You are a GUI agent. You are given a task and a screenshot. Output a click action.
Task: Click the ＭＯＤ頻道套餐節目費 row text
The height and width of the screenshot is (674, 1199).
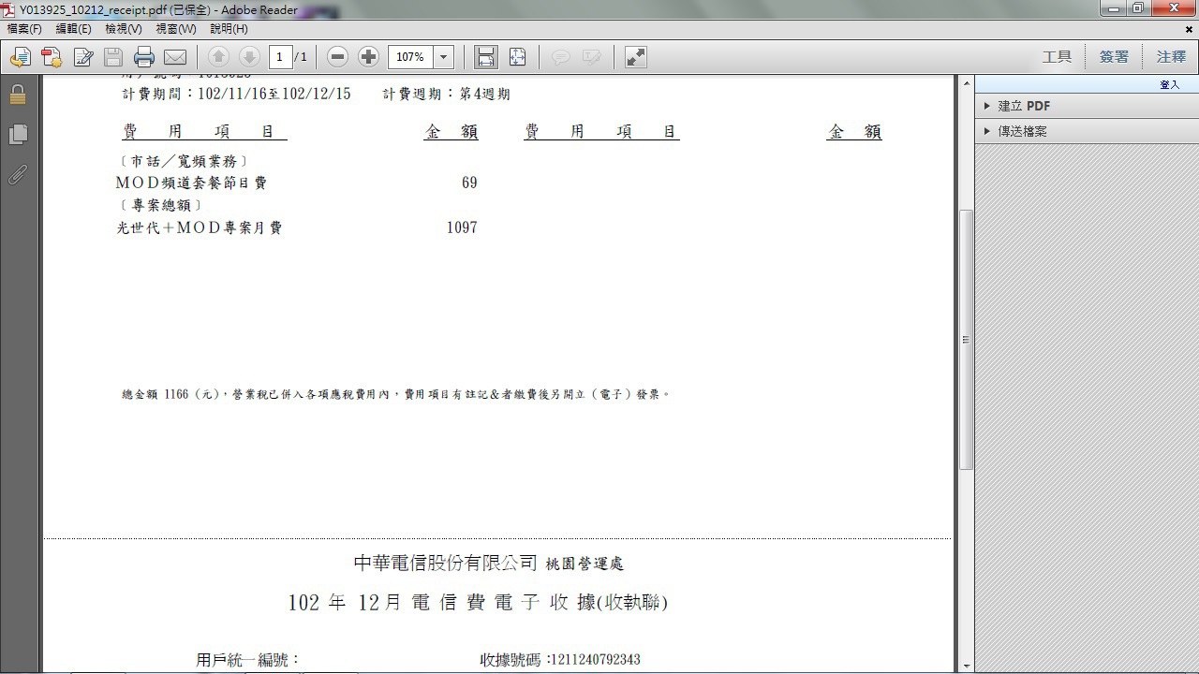coord(191,183)
